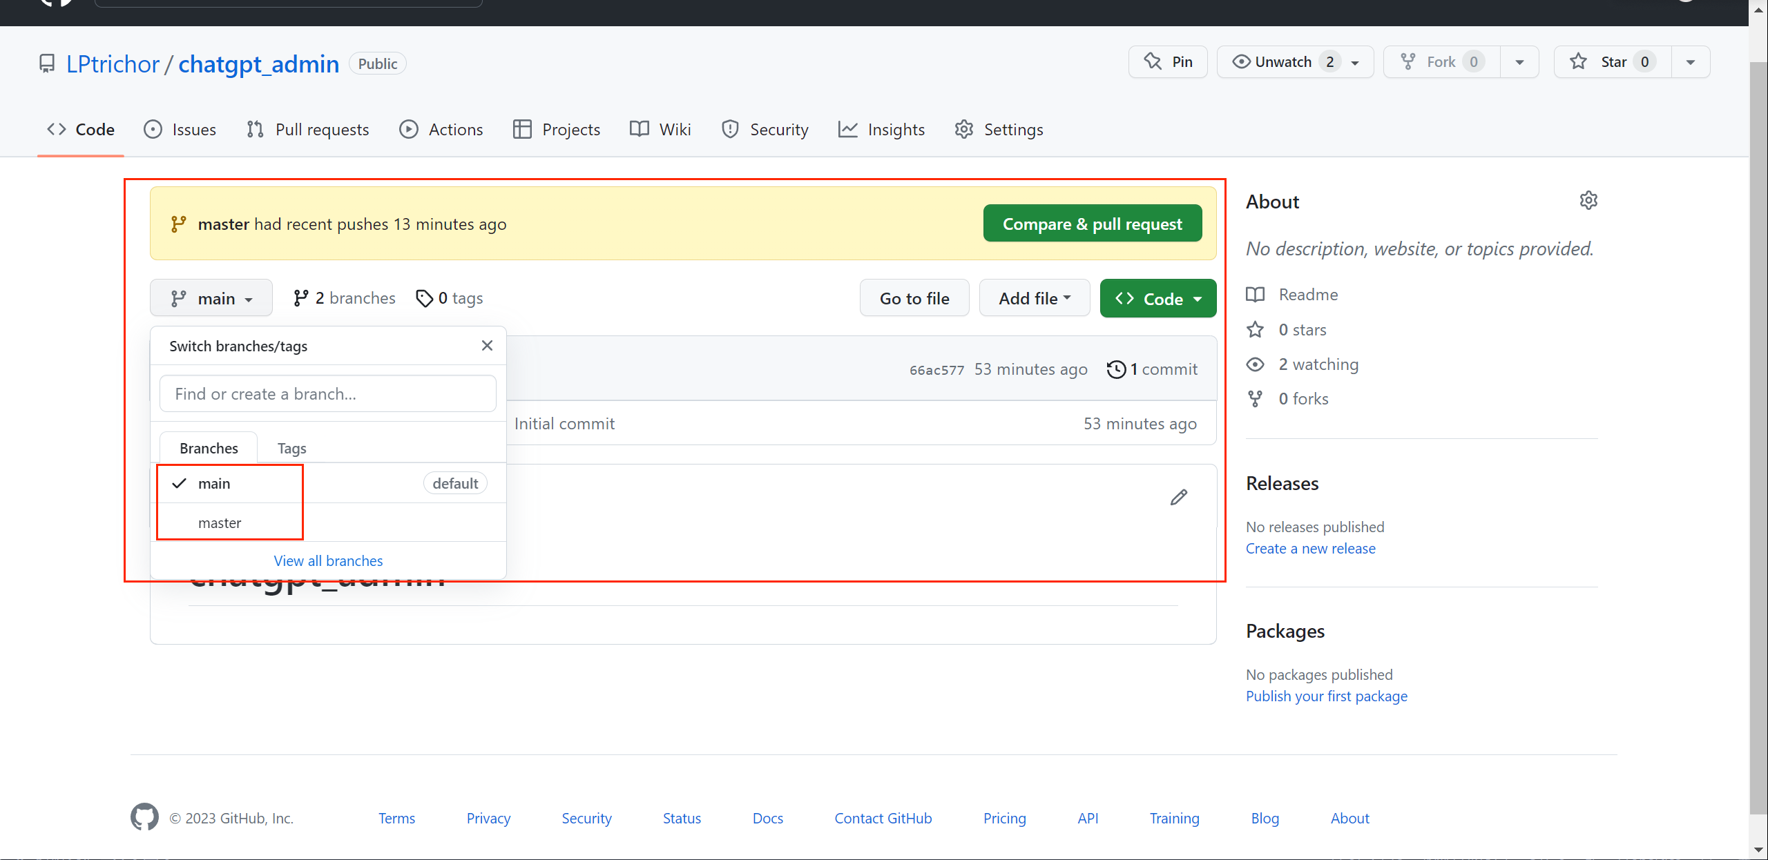Viewport: 1768px width, 860px height.
Task: Click the GitHub logo in footer
Action: coord(144,817)
